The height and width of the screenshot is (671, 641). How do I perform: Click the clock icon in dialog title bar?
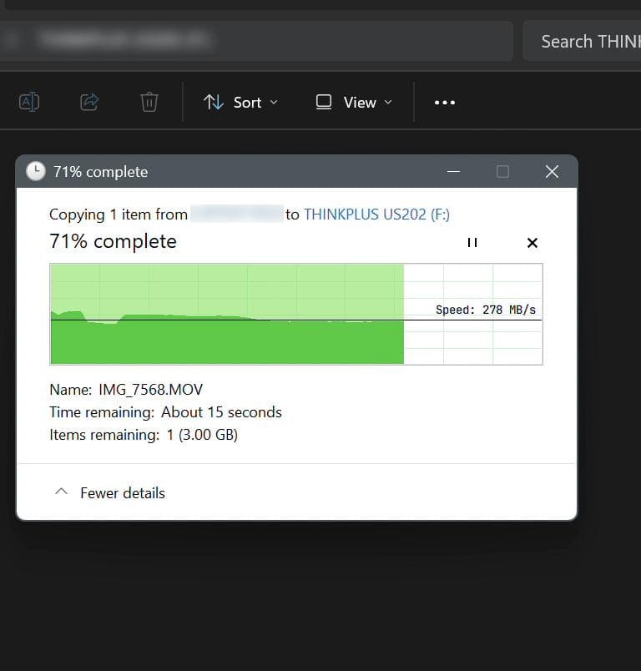click(36, 172)
